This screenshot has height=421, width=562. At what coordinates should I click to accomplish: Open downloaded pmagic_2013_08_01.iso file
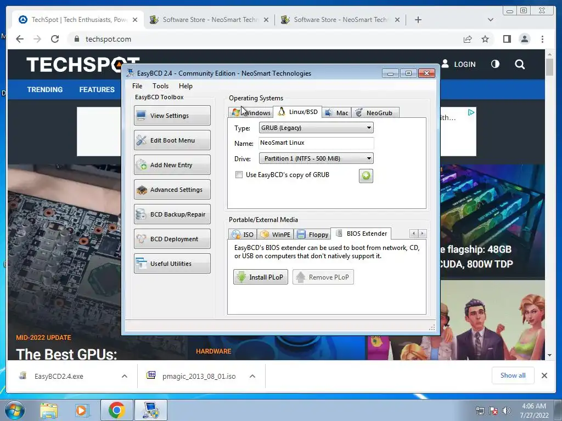coord(199,376)
